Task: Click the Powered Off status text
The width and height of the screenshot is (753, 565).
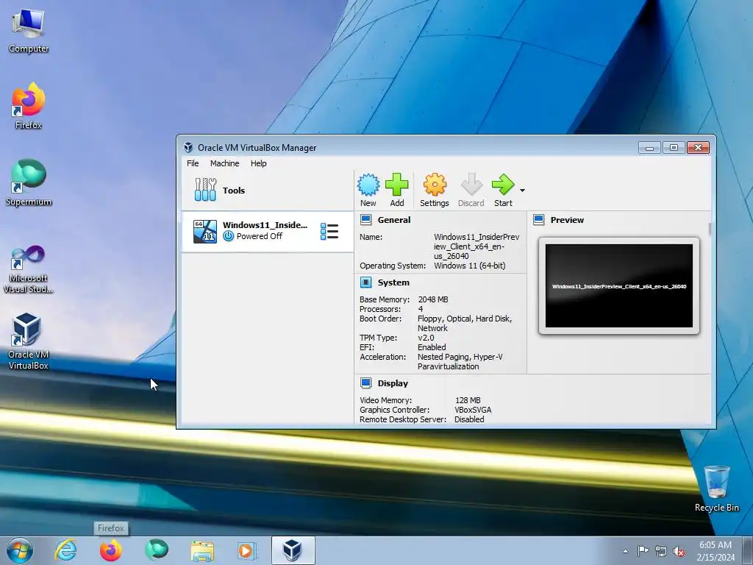Action: [260, 236]
